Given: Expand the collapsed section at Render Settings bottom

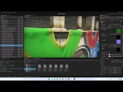Looking at the screenshot, I should [100, 74].
